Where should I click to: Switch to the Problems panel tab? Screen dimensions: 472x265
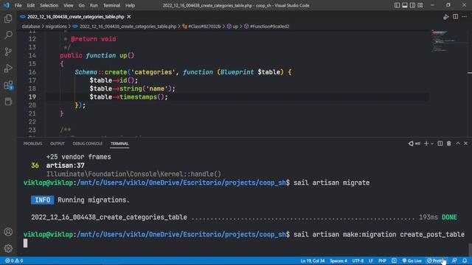(x=32, y=144)
